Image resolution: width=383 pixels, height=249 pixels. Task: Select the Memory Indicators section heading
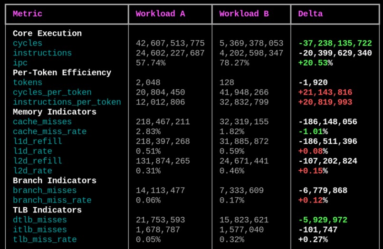click(x=55, y=112)
